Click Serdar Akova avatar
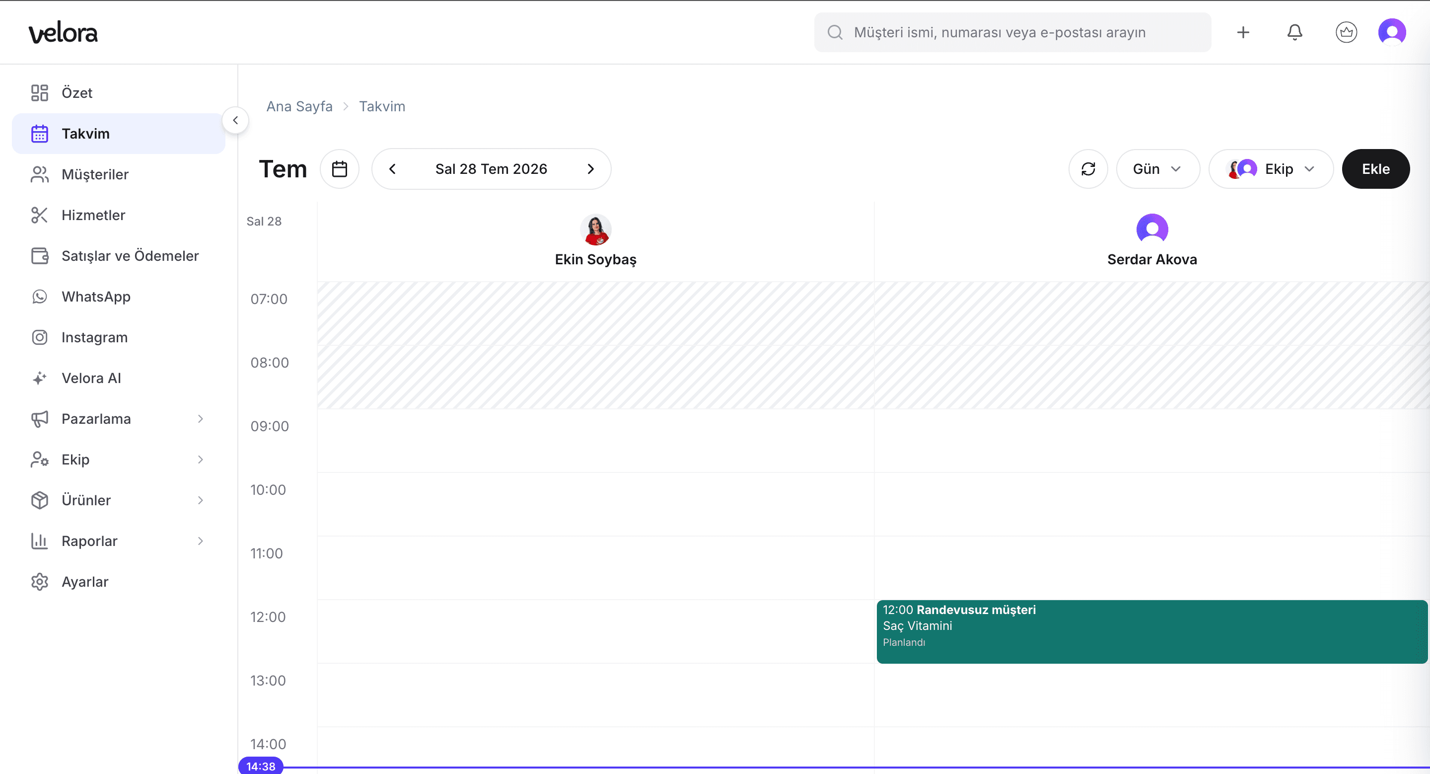Viewport: 1430px width, 774px height. point(1152,230)
